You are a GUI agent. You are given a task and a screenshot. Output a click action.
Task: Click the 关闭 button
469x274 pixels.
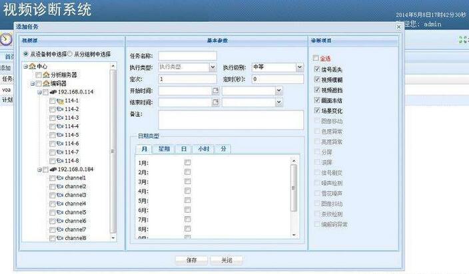click(x=227, y=260)
